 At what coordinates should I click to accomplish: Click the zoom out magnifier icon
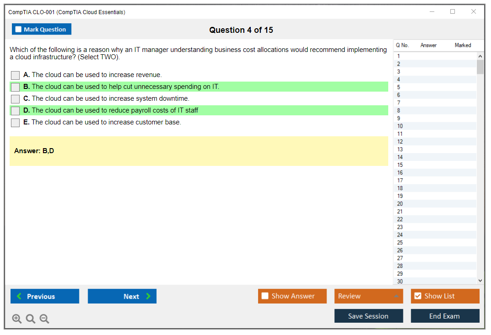point(44,319)
